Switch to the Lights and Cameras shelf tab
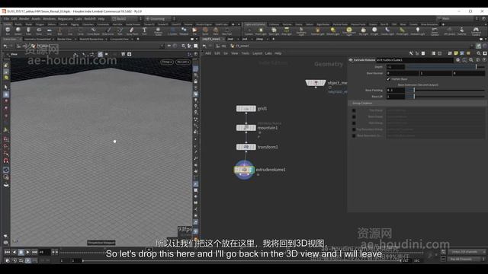This screenshot has width=488, height=274. (x=255, y=24)
